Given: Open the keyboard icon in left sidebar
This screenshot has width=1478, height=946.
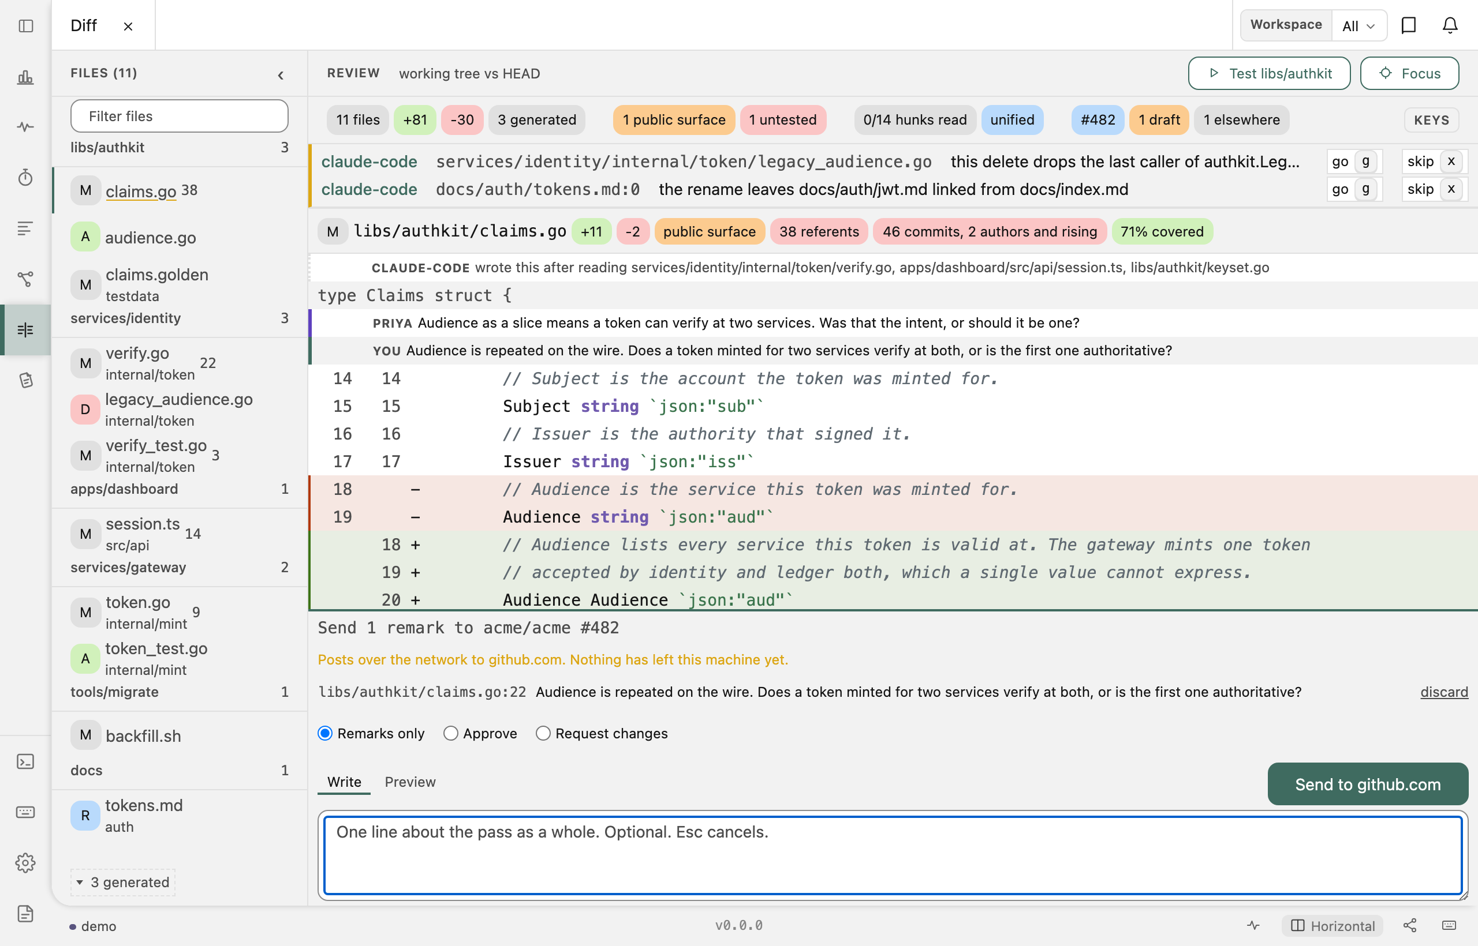Looking at the screenshot, I should 25,812.
